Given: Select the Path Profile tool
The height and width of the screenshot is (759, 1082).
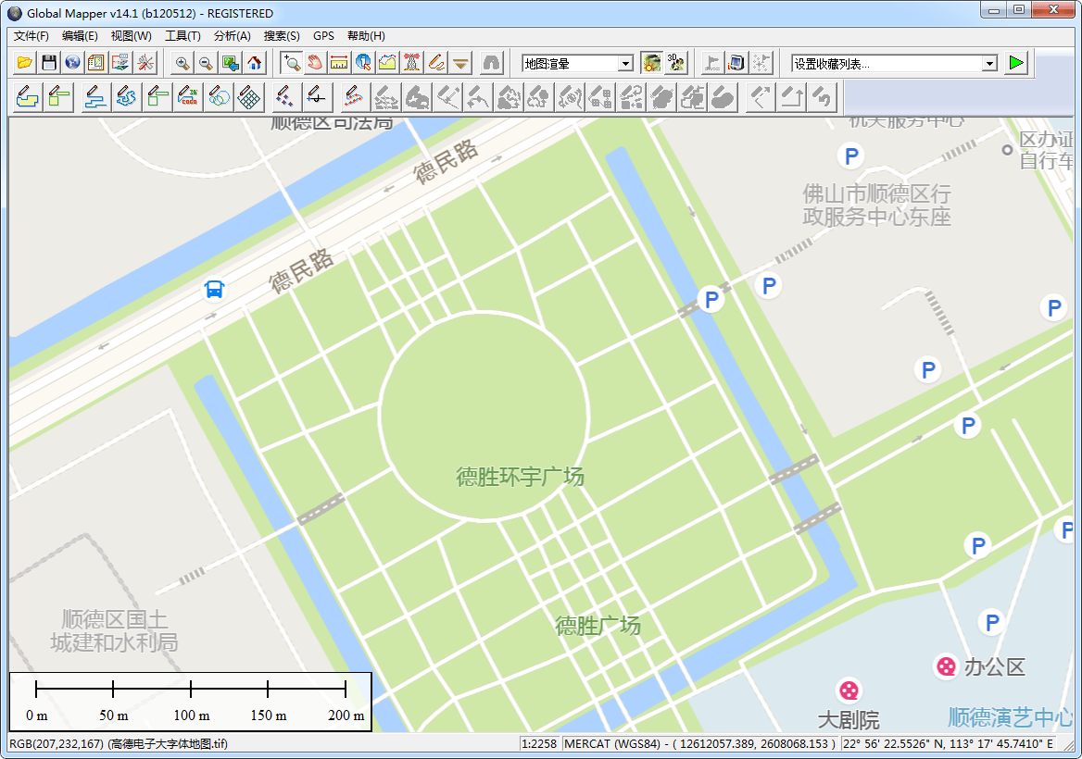Looking at the screenshot, I should pos(387,64).
